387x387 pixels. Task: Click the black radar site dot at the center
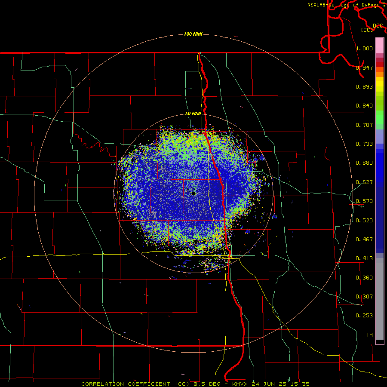pyautogui.click(x=193, y=193)
